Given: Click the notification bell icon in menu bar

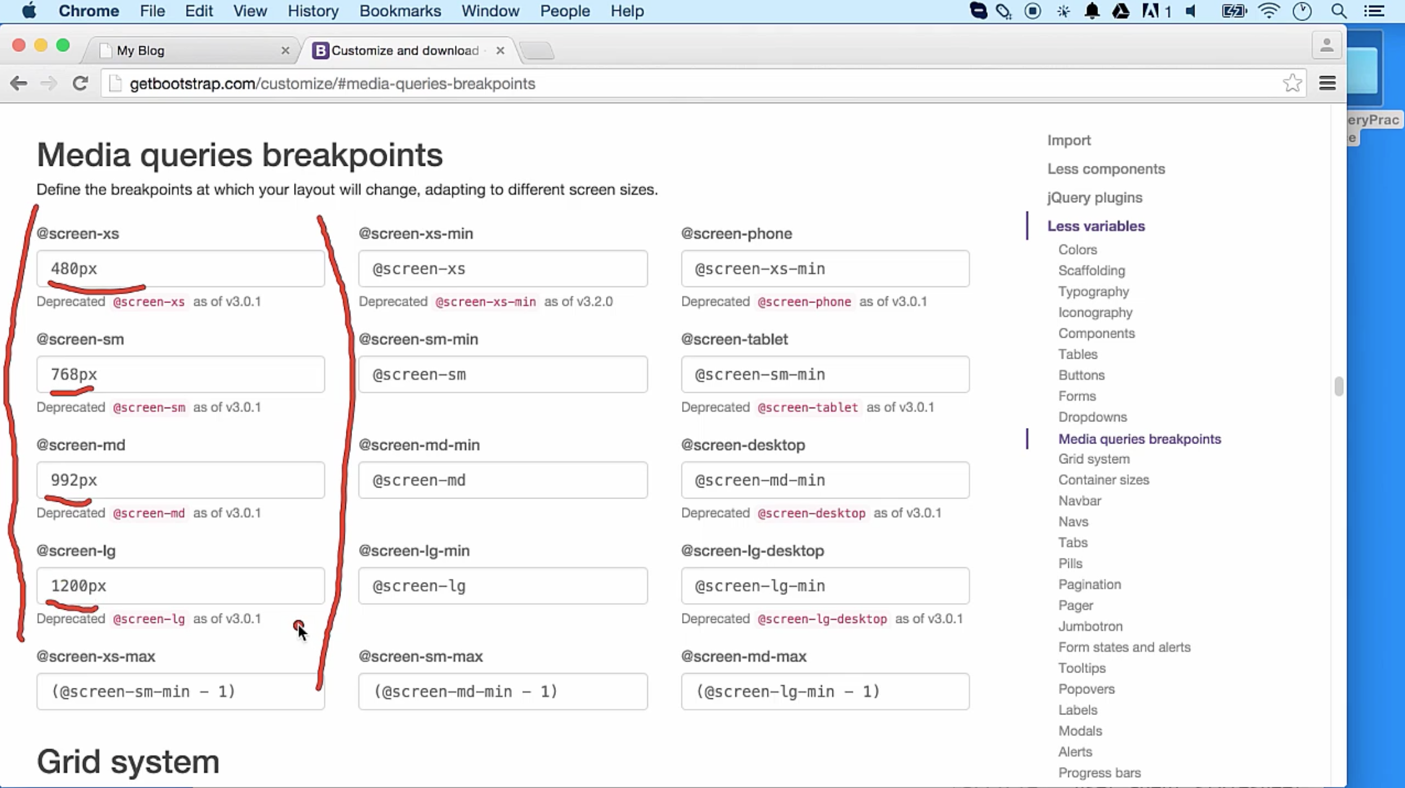Looking at the screenshot, I should point(1092,12).
